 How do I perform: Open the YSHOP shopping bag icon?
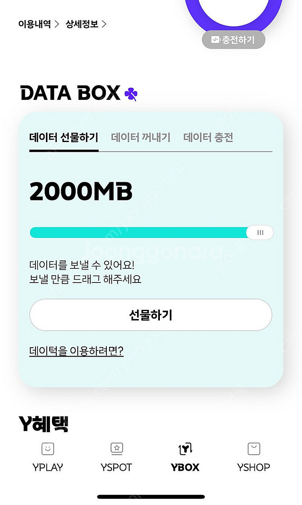(x=254, y=448)
